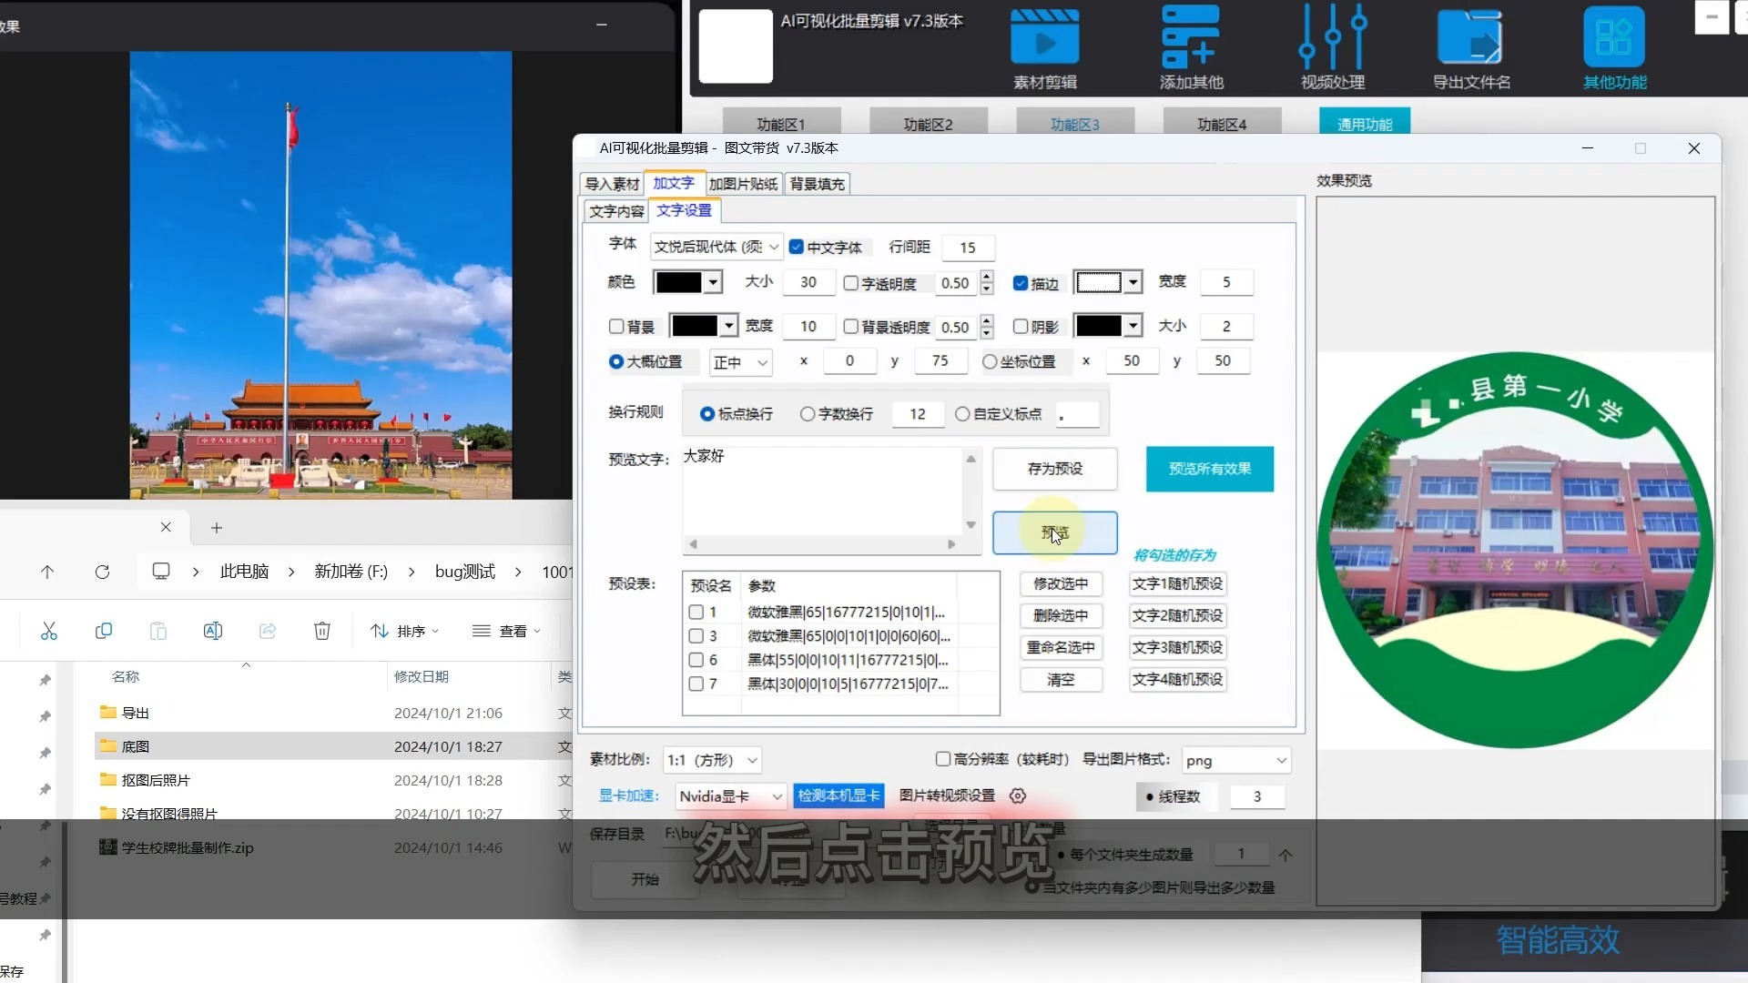1748x983 pixels.
Task: Open the png export format dropdown
Action: [1235, 760]
